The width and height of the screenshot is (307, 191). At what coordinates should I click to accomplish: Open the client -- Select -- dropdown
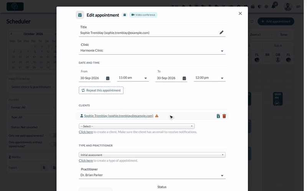tap(137, 126)
